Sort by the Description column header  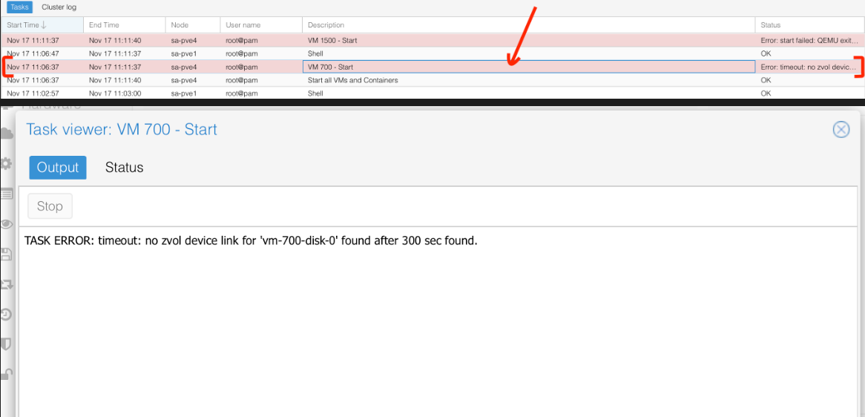528,24
